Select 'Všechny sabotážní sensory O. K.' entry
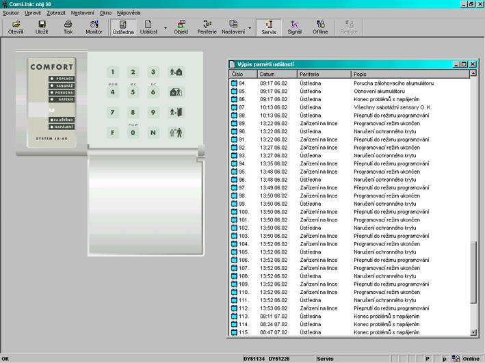 click(393, 107)
